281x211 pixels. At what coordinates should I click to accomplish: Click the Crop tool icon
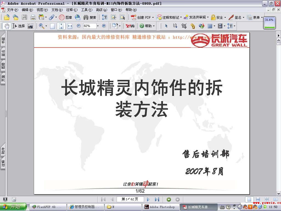coord(184,26)
